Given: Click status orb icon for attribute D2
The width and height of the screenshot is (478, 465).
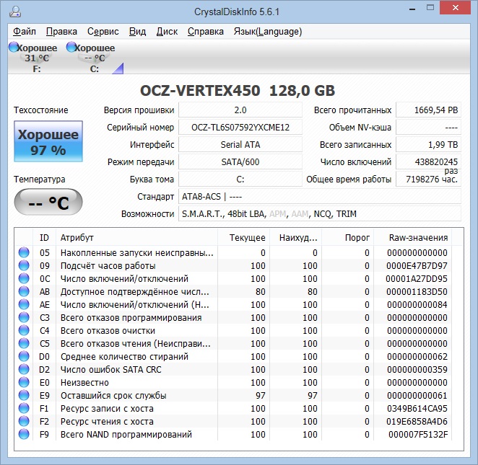Looking at the screenshot, I should tap(24, 369).
